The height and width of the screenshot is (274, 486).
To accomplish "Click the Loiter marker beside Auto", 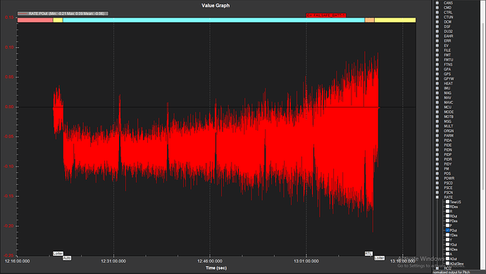I will [x=58, y=254].
